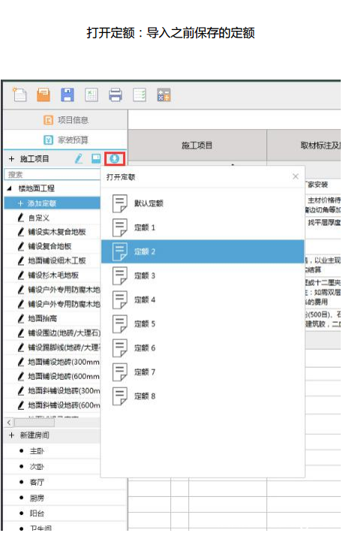
Task: Choose highlighted 定额 2 entry
Action: 203,251
